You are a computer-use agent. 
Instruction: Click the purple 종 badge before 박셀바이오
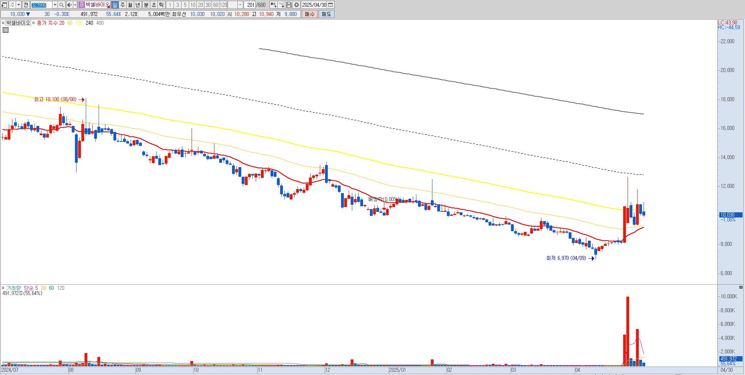(x=82, y=5)
